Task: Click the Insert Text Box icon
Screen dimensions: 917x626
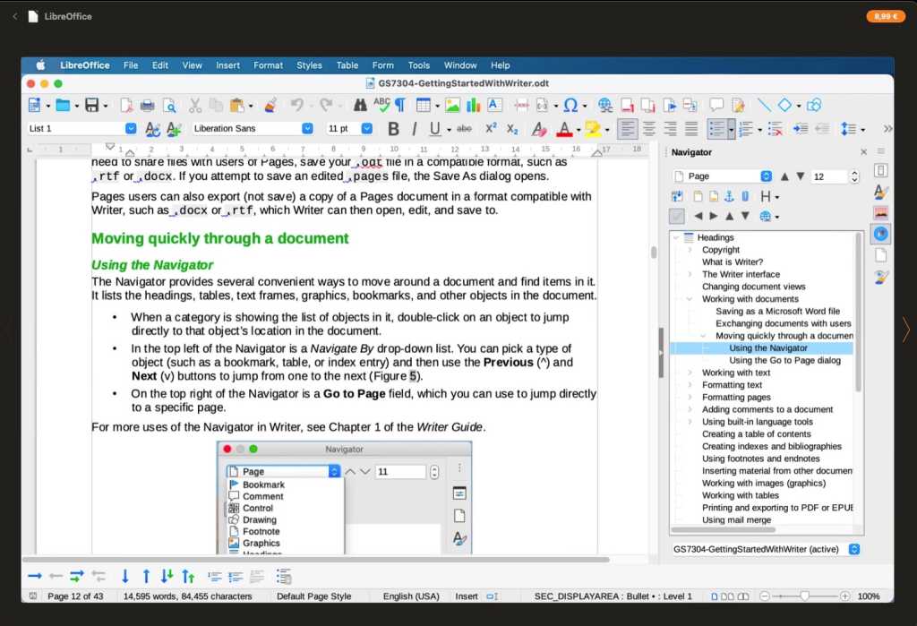Action: (x=494, y=106)
